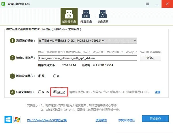
Task: Close the 软媒U盘启动 window
Action: click(167, 4)
